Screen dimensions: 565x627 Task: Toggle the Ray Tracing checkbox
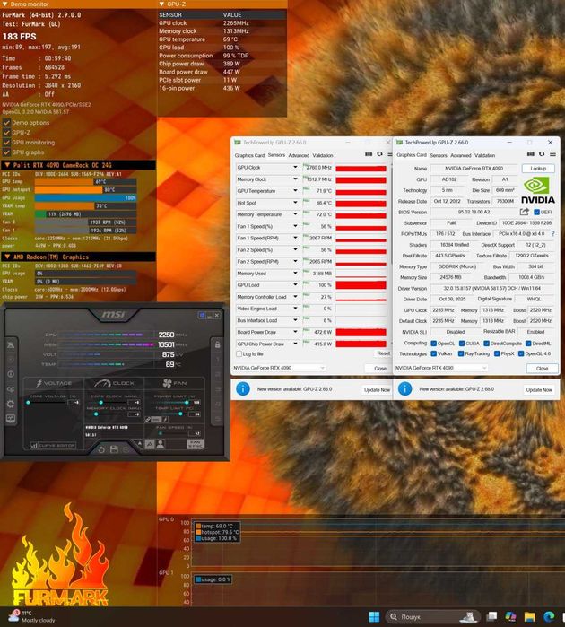[461, 353]
